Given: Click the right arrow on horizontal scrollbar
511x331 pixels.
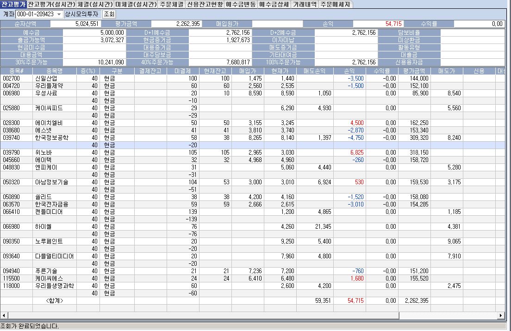Looking at the screenshot, I should pyautogui.click(x=501, y=315).
